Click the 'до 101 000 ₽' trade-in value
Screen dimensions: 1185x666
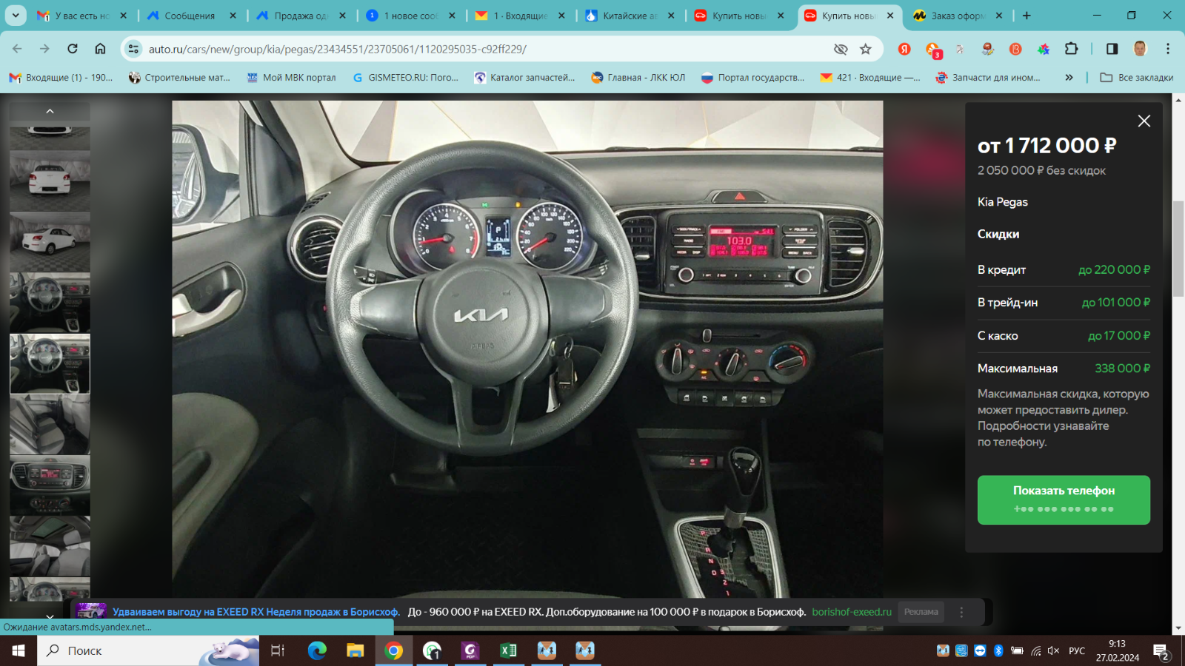(1115, 303)
